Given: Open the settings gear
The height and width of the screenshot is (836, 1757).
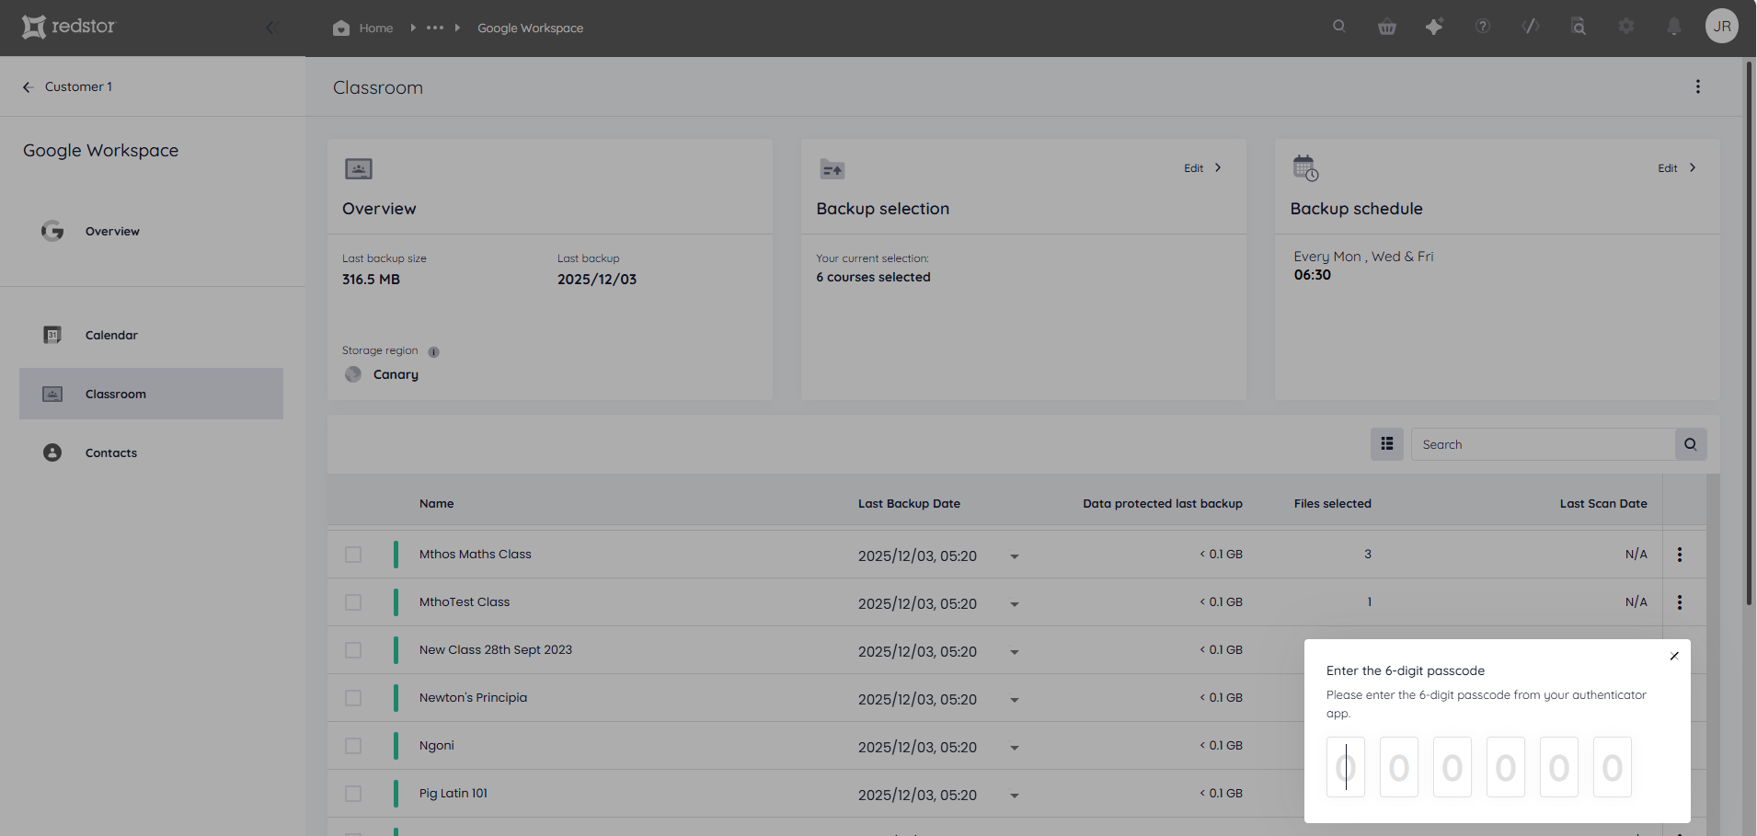Looking at the screenshot, I should click(x=1626, y=27).
